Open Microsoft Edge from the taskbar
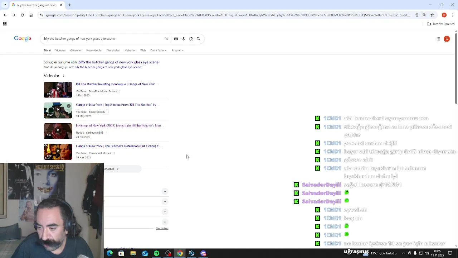Image resolution: width=458 pixels, height=258 pixels. pyautogui.click(x=109, y=253)
